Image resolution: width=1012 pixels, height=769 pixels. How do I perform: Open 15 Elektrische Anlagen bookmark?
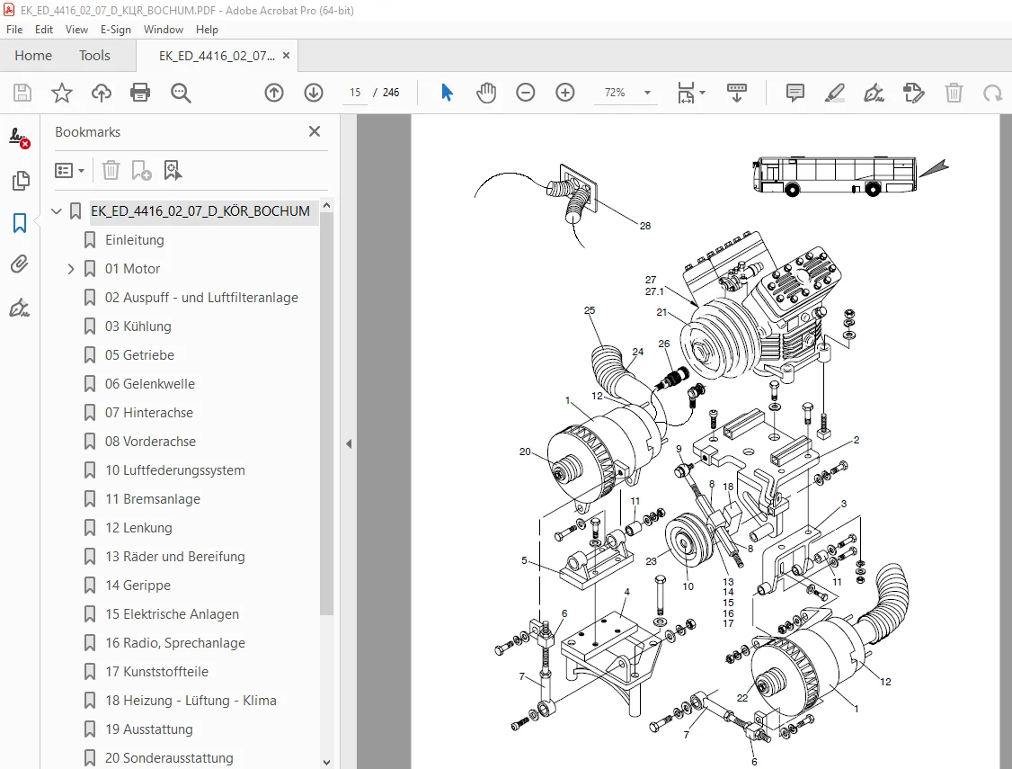click(x=172, y=614)
